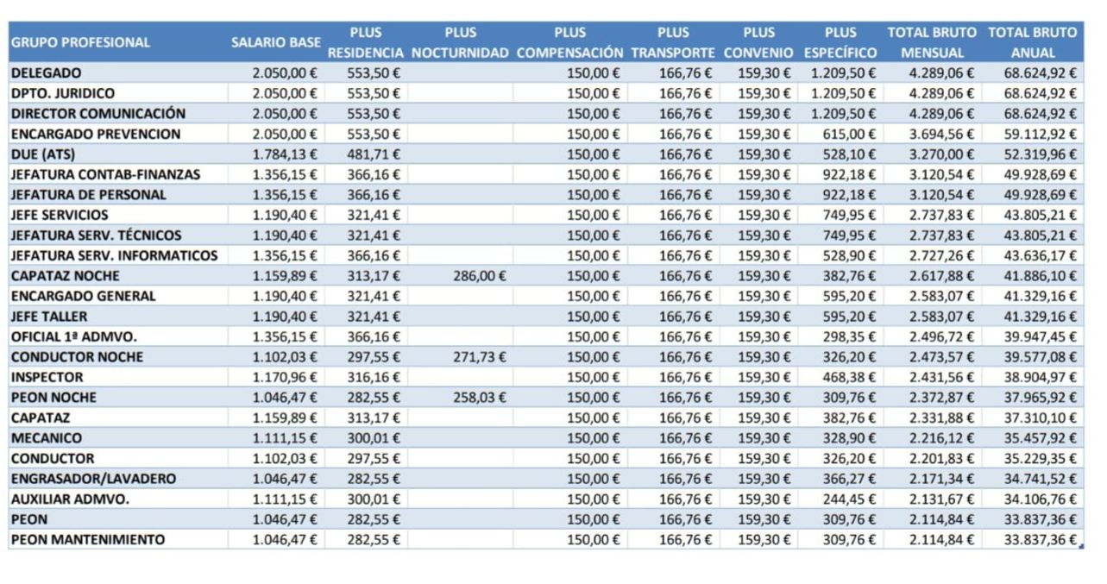Click the DUE (ATS) row label
This screenshot has width=1107, height=584.
43,154
